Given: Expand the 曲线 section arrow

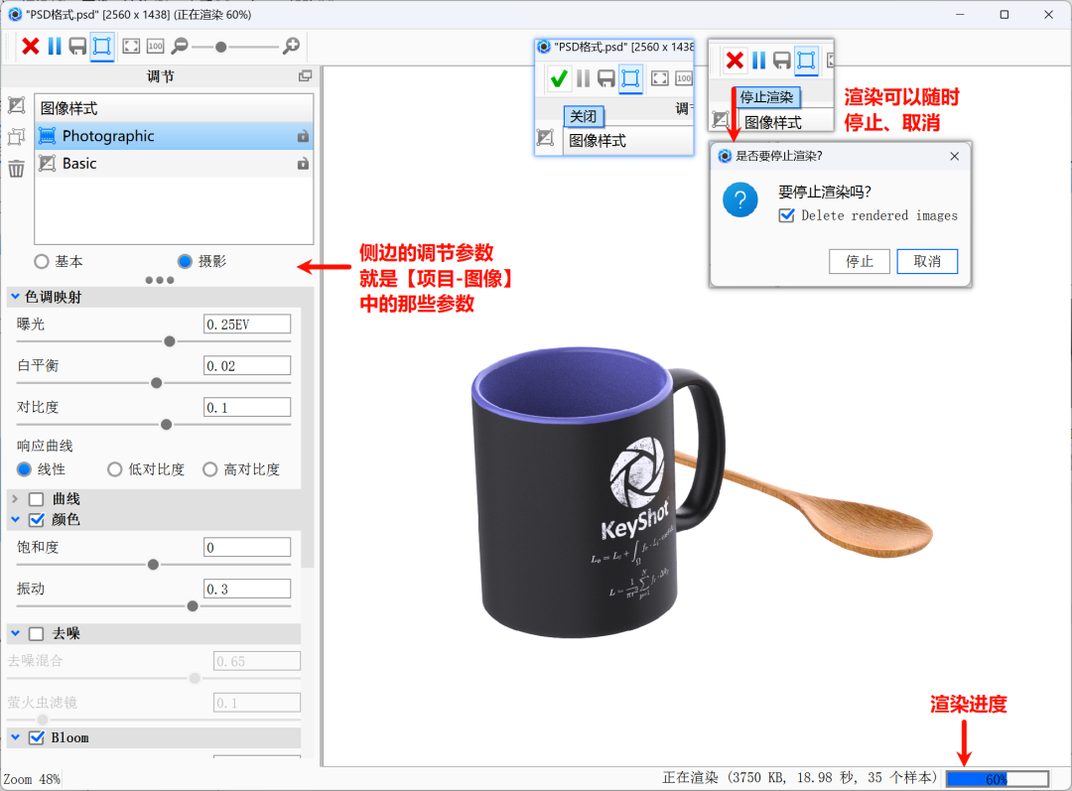Looking at the screenshot, I should coord(15,499).
